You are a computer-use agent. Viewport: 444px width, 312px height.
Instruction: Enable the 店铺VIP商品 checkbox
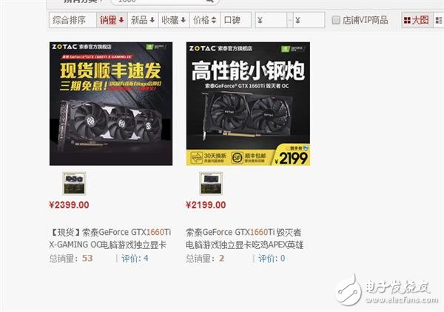(x=336, y=20)
